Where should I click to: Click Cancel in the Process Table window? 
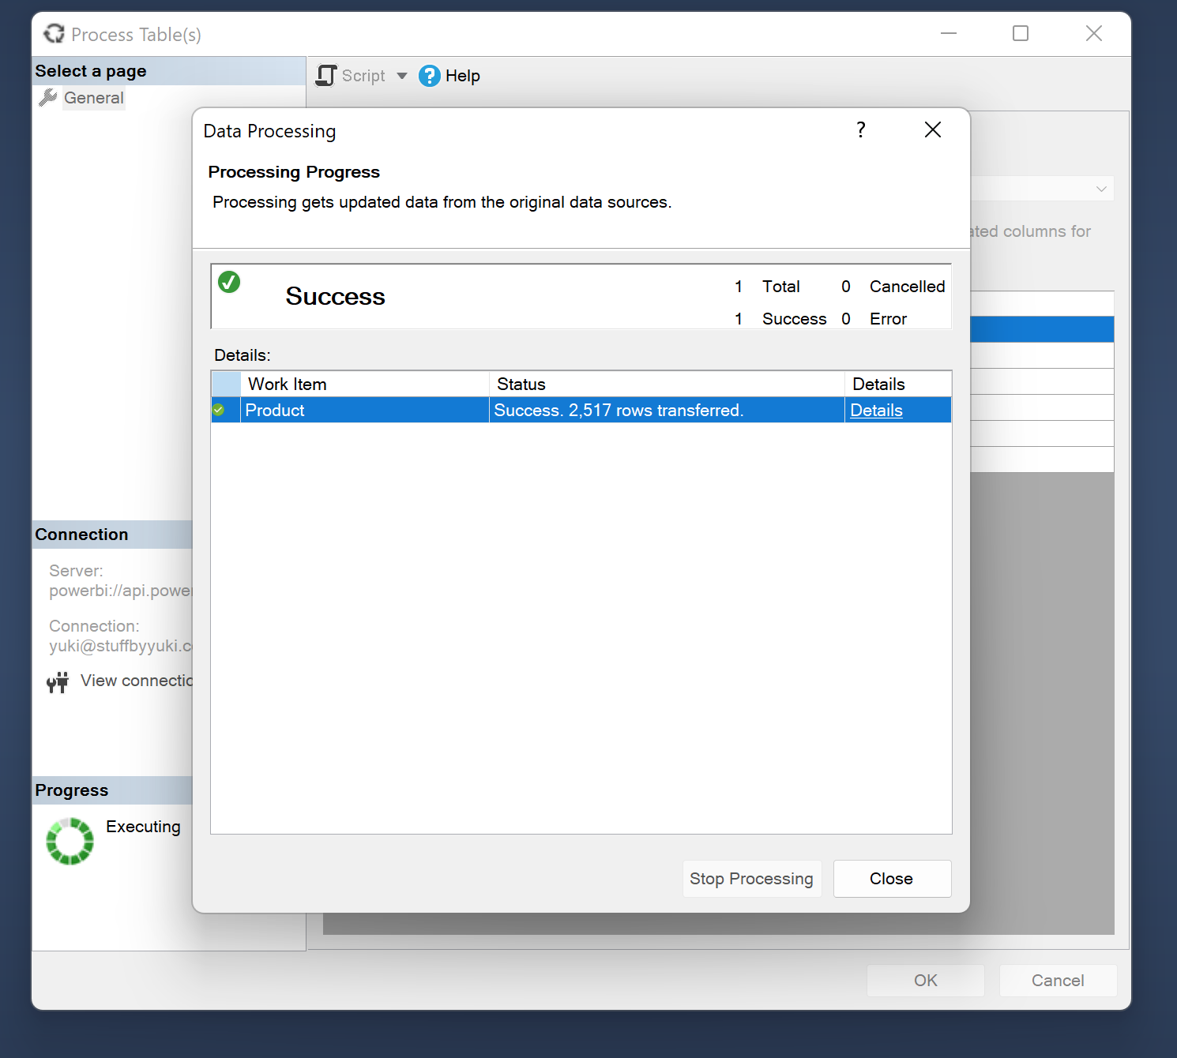click(1057, 981)
